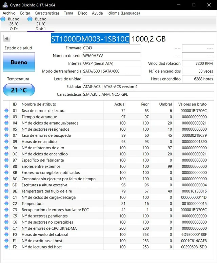Open the Idioma (Language) menu
Viewport: 217px width, 263px height.
pyautogui.click(x=124, y=13)
